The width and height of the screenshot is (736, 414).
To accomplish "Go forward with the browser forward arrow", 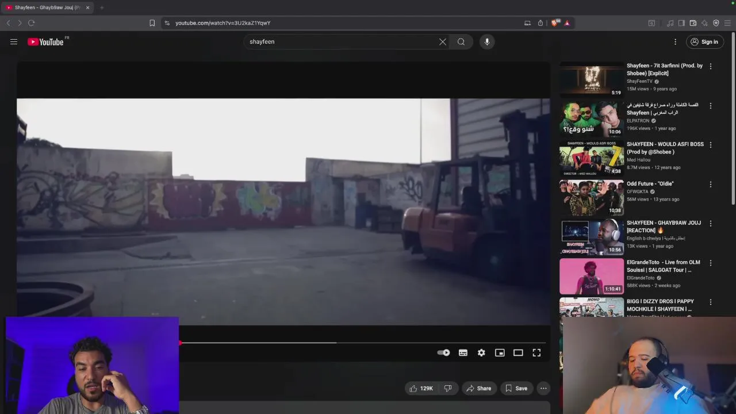I will pos(20,23).
